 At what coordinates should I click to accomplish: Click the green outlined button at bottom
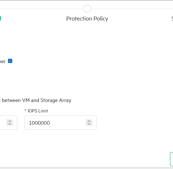click(172, 159)
